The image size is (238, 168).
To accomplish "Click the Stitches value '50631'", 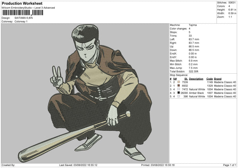I will pos(232,3).
